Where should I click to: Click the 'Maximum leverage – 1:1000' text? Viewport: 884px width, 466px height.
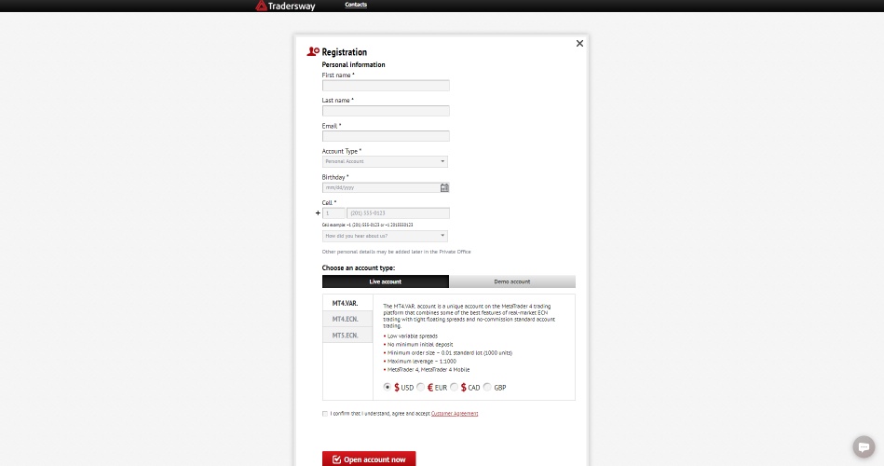coord(422,361)
